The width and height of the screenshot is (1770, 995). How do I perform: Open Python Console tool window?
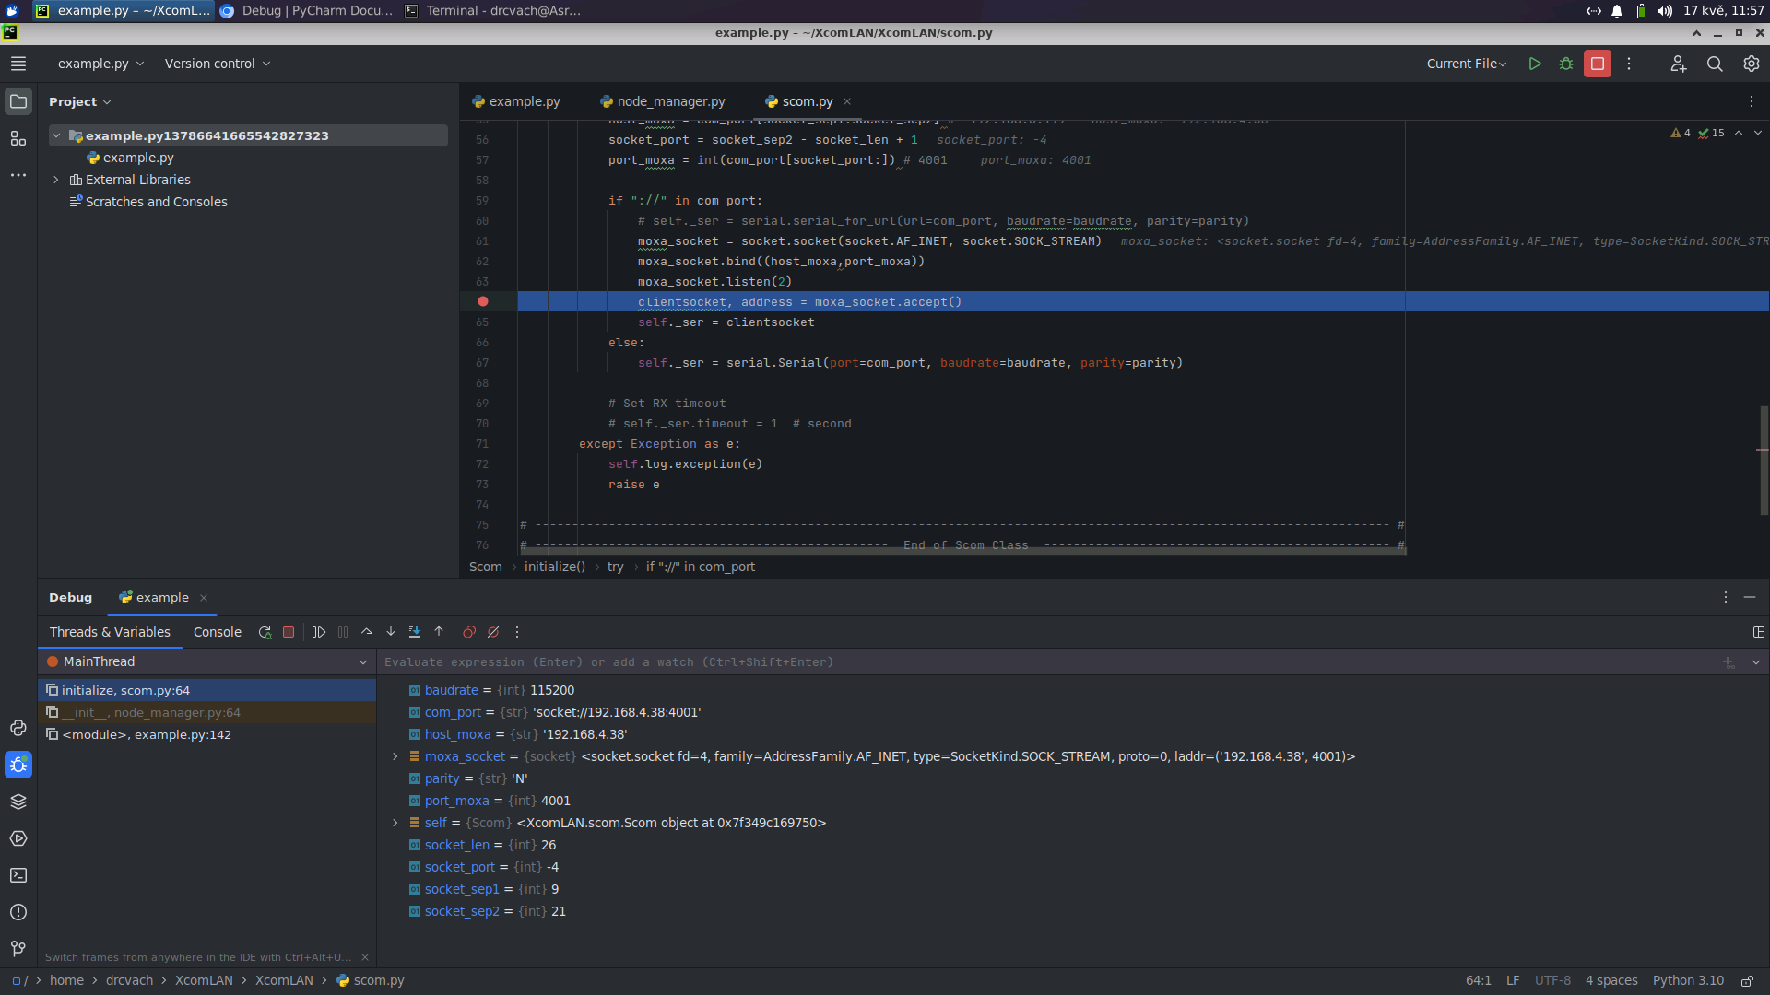[18, 728]
